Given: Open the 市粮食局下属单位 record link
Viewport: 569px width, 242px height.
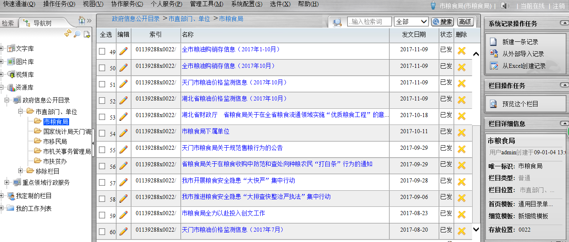Looking at the screenshot, I should click(x=206, y=132).
